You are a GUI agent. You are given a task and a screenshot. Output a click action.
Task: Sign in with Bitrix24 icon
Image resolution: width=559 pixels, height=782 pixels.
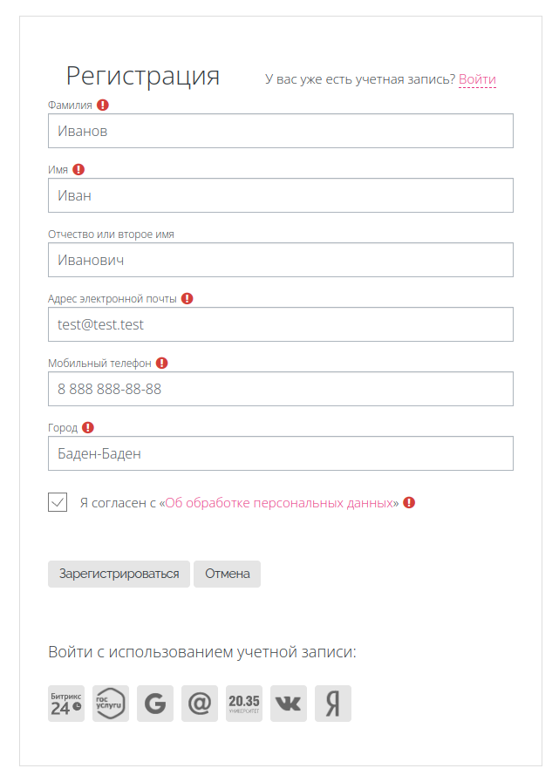point(66,704)
